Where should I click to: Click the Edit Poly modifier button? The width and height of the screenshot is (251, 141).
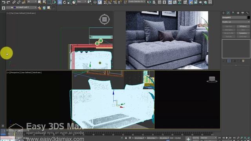coord(229,26)
